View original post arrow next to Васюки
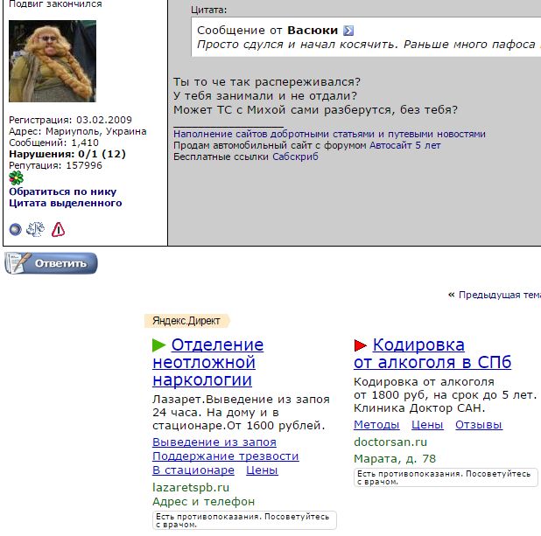The width and height of the screenshot is (541, 536). click(348, 31)
